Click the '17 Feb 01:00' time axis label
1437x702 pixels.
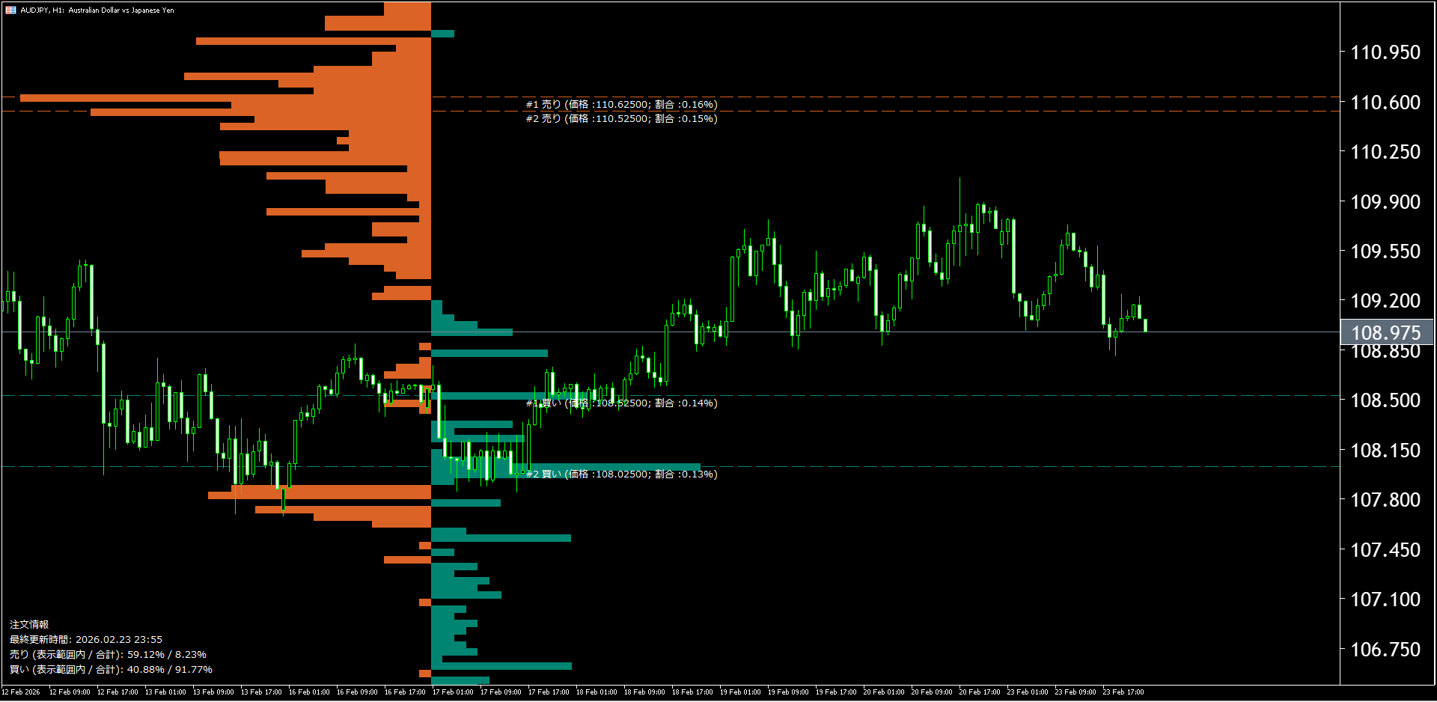(x=453, y=692)
